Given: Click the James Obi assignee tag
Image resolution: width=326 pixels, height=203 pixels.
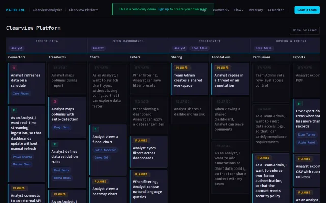Looking at the screenshot, I should 101,158.
